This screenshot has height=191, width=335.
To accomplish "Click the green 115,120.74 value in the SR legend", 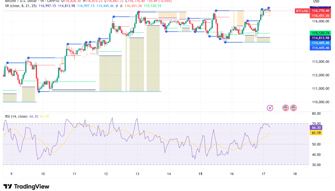I will 153,6.
